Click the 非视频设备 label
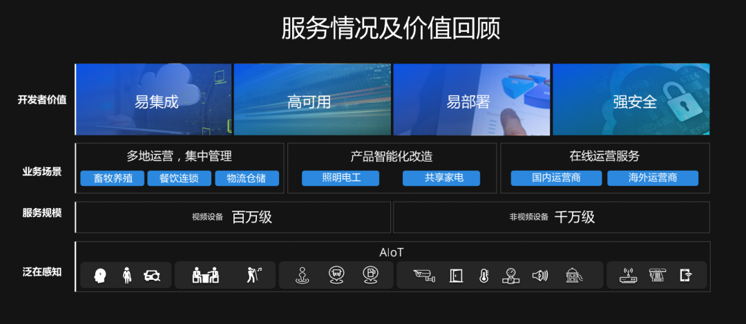Screen dimensions: 746x324 529,218
